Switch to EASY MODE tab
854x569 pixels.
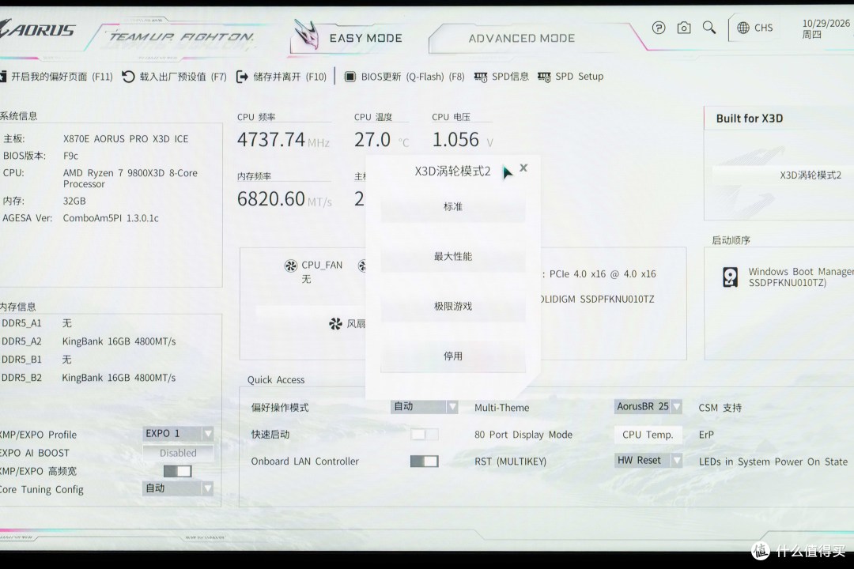point(365,38)
